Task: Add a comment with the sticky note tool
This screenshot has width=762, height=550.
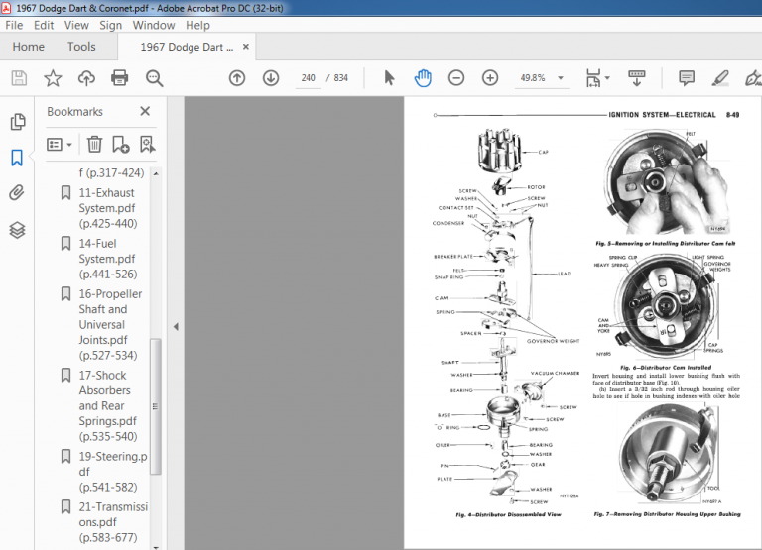Action: click(x=687, y=78)
